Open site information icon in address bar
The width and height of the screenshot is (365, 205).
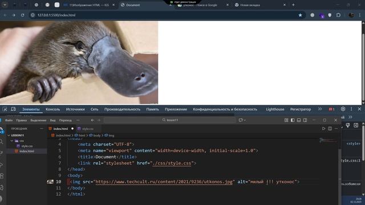pyautogui.click(x=33, y=15)
